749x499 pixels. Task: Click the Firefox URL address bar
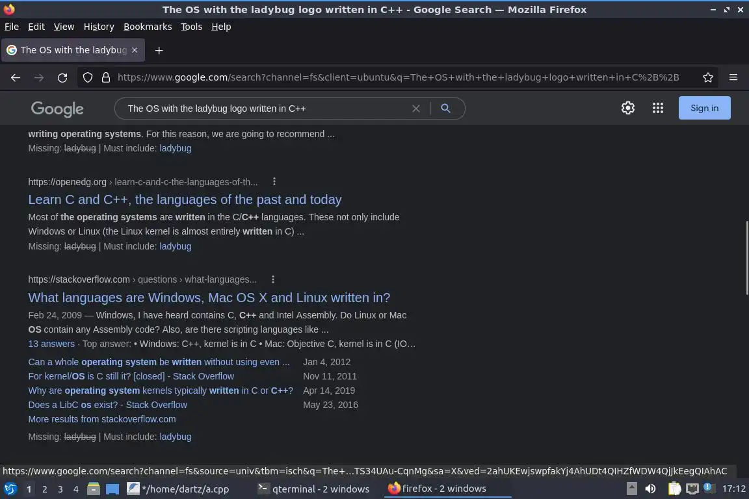(399, 77)
